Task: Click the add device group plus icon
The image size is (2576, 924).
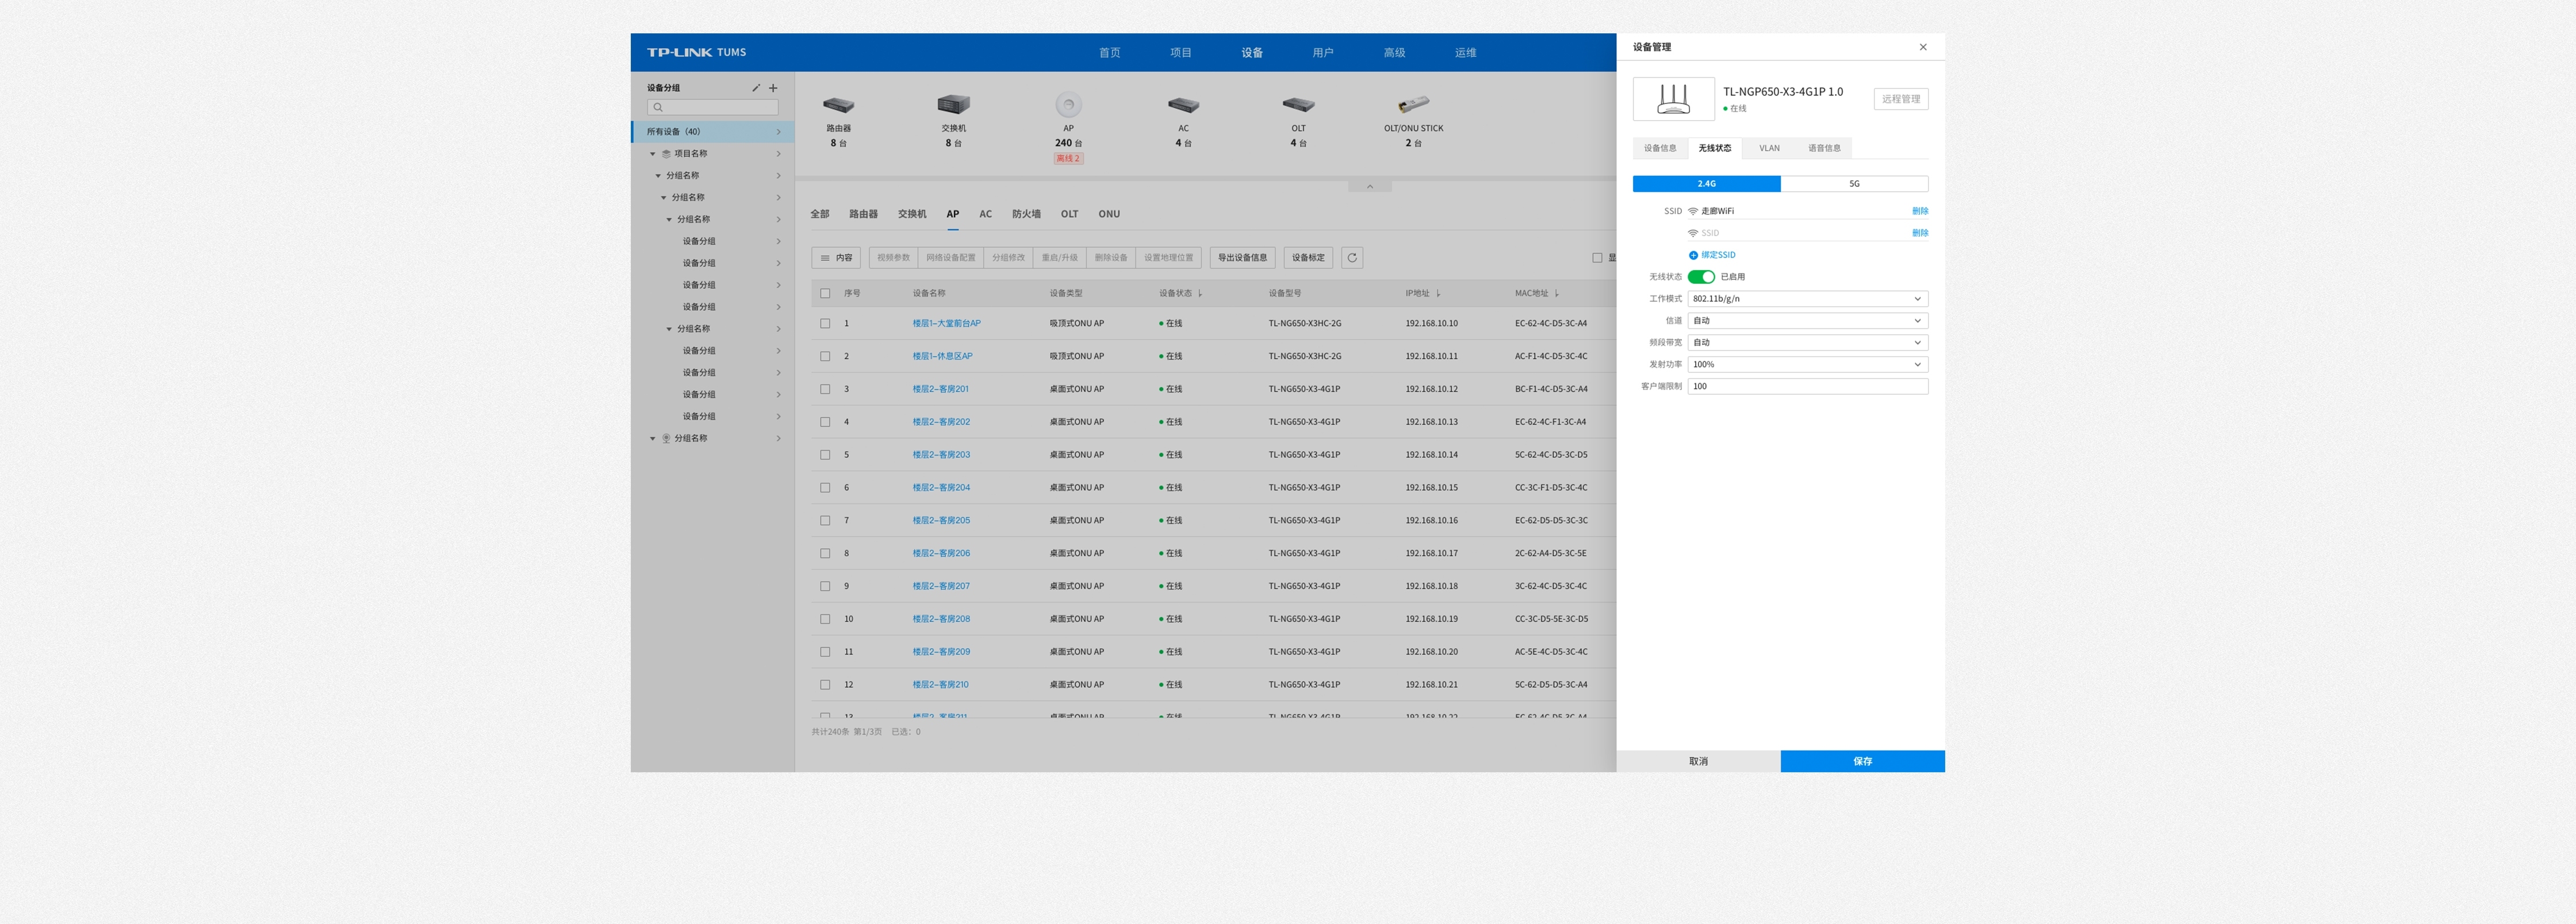Action: click(x=773, y=88)
